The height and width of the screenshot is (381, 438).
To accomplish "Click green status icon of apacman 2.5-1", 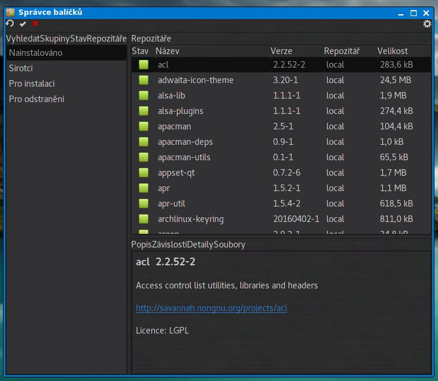I will [144, 126].
